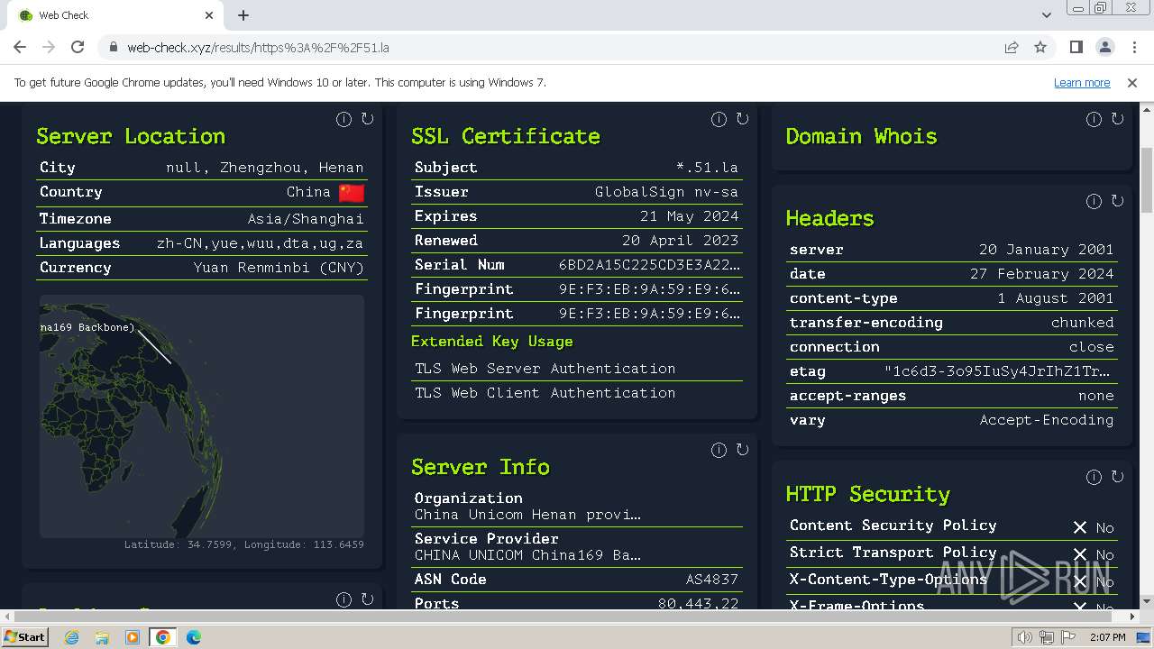Open the Windows Start menu
The image size is (1154, 649).
pos(24,637)
